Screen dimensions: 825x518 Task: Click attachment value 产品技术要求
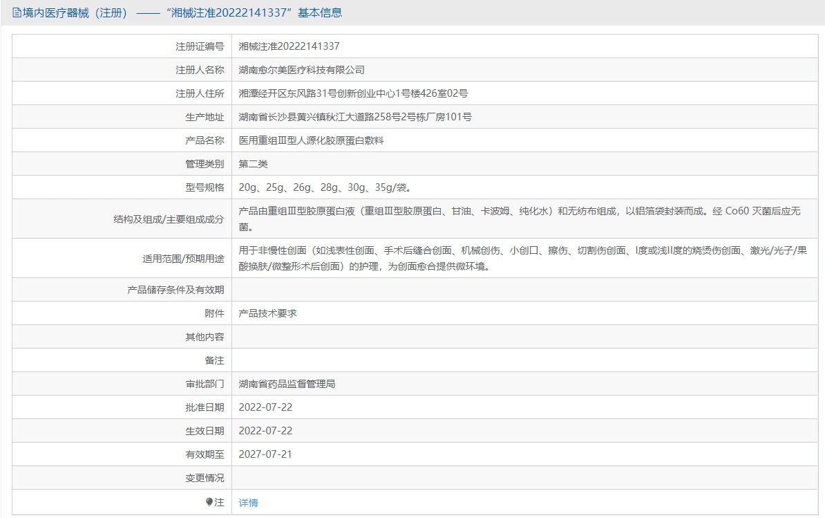coord(267,313)
